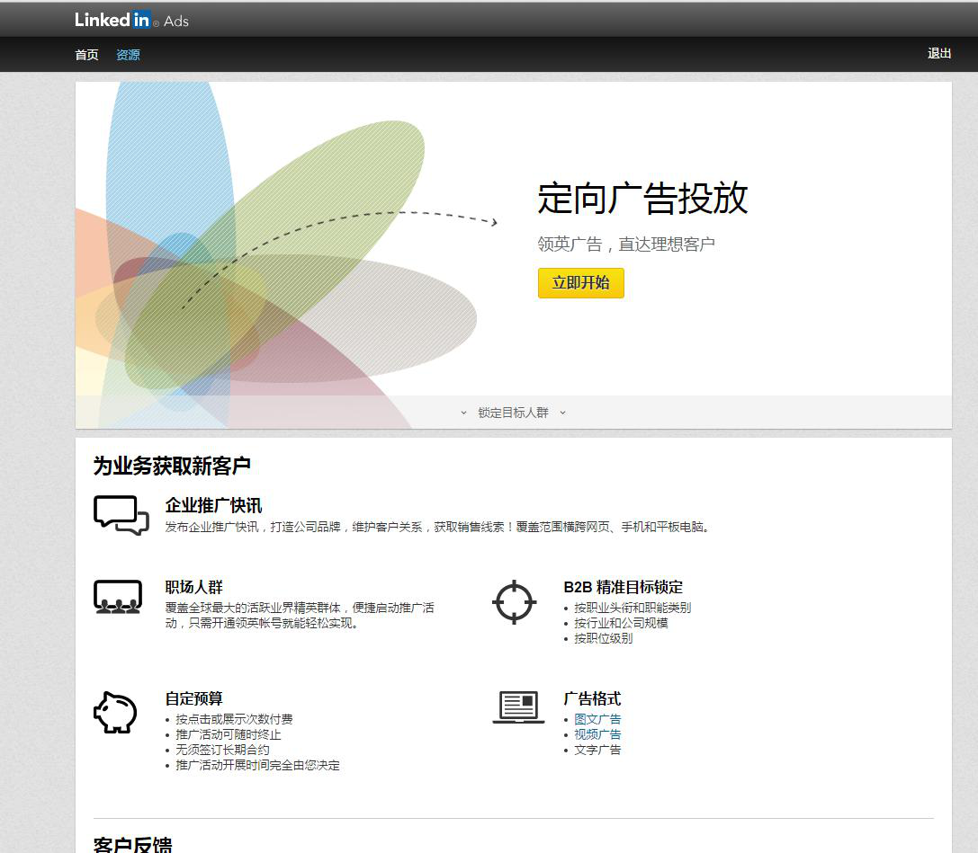Open the 视频广告 link
Screen dimensions: 978x853
coord(596,733)
